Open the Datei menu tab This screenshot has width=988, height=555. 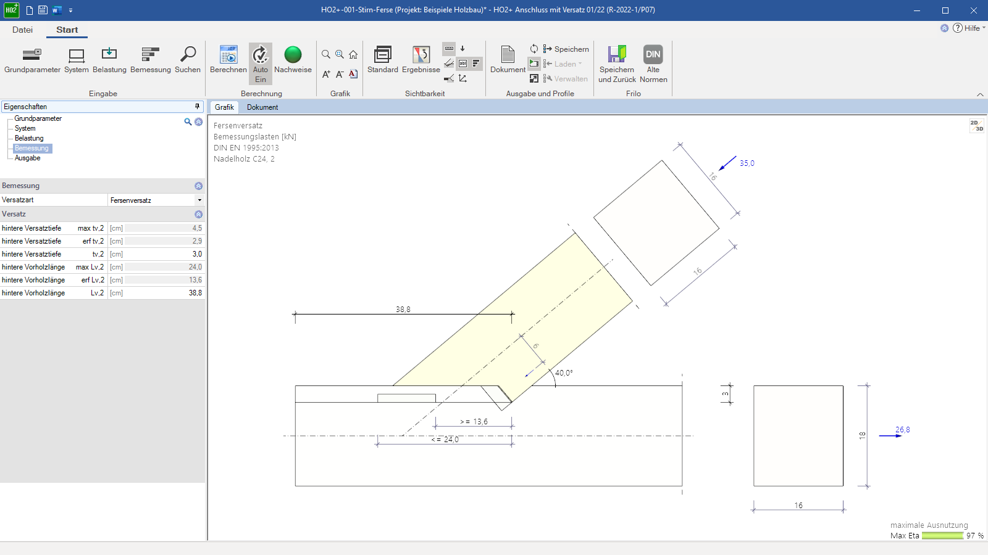pyautogui.click(x=22, y=30)
